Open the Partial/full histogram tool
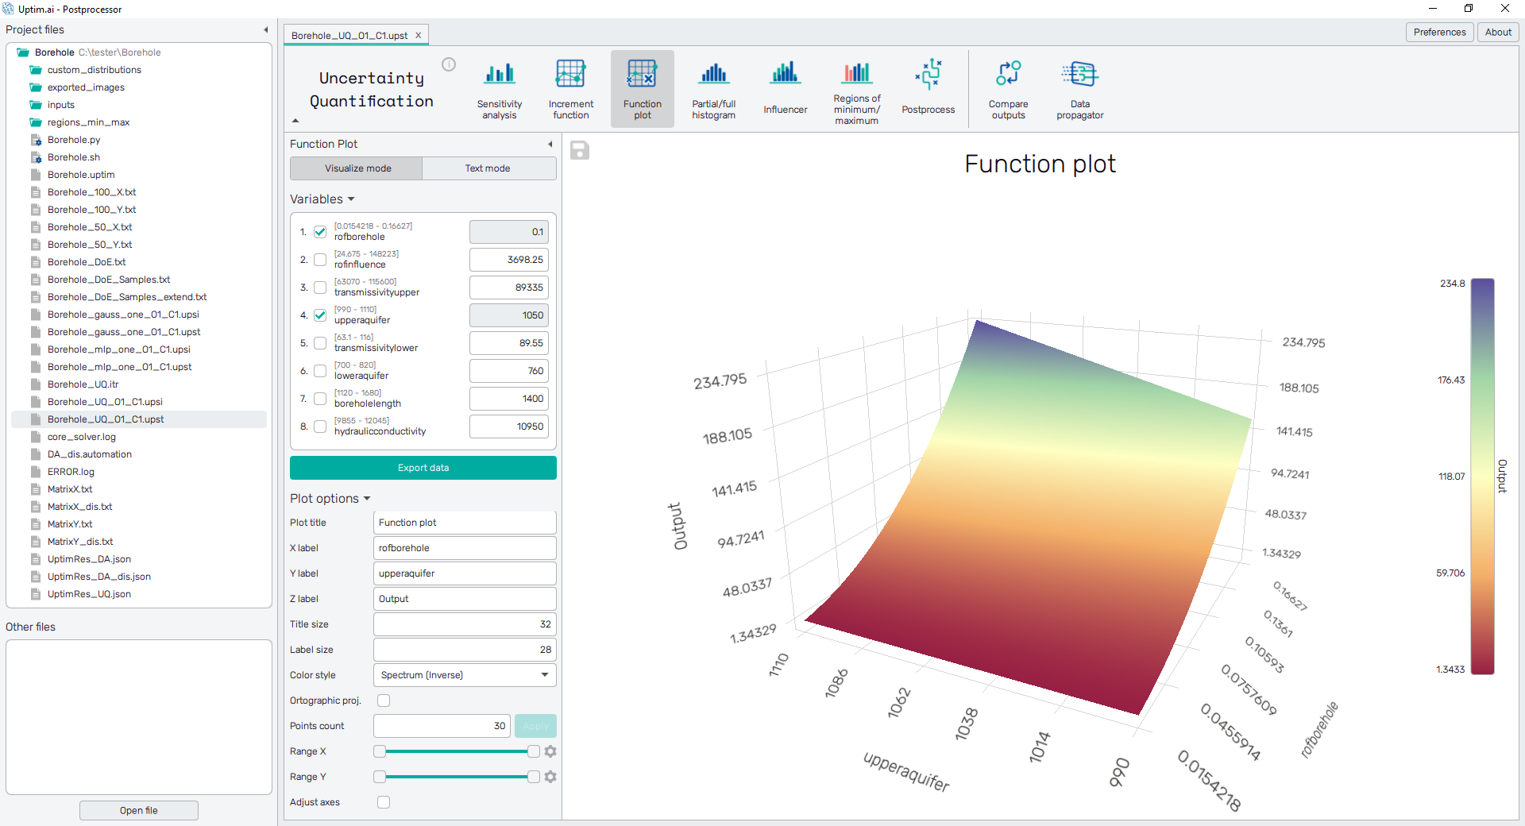 tap(713, 90)
